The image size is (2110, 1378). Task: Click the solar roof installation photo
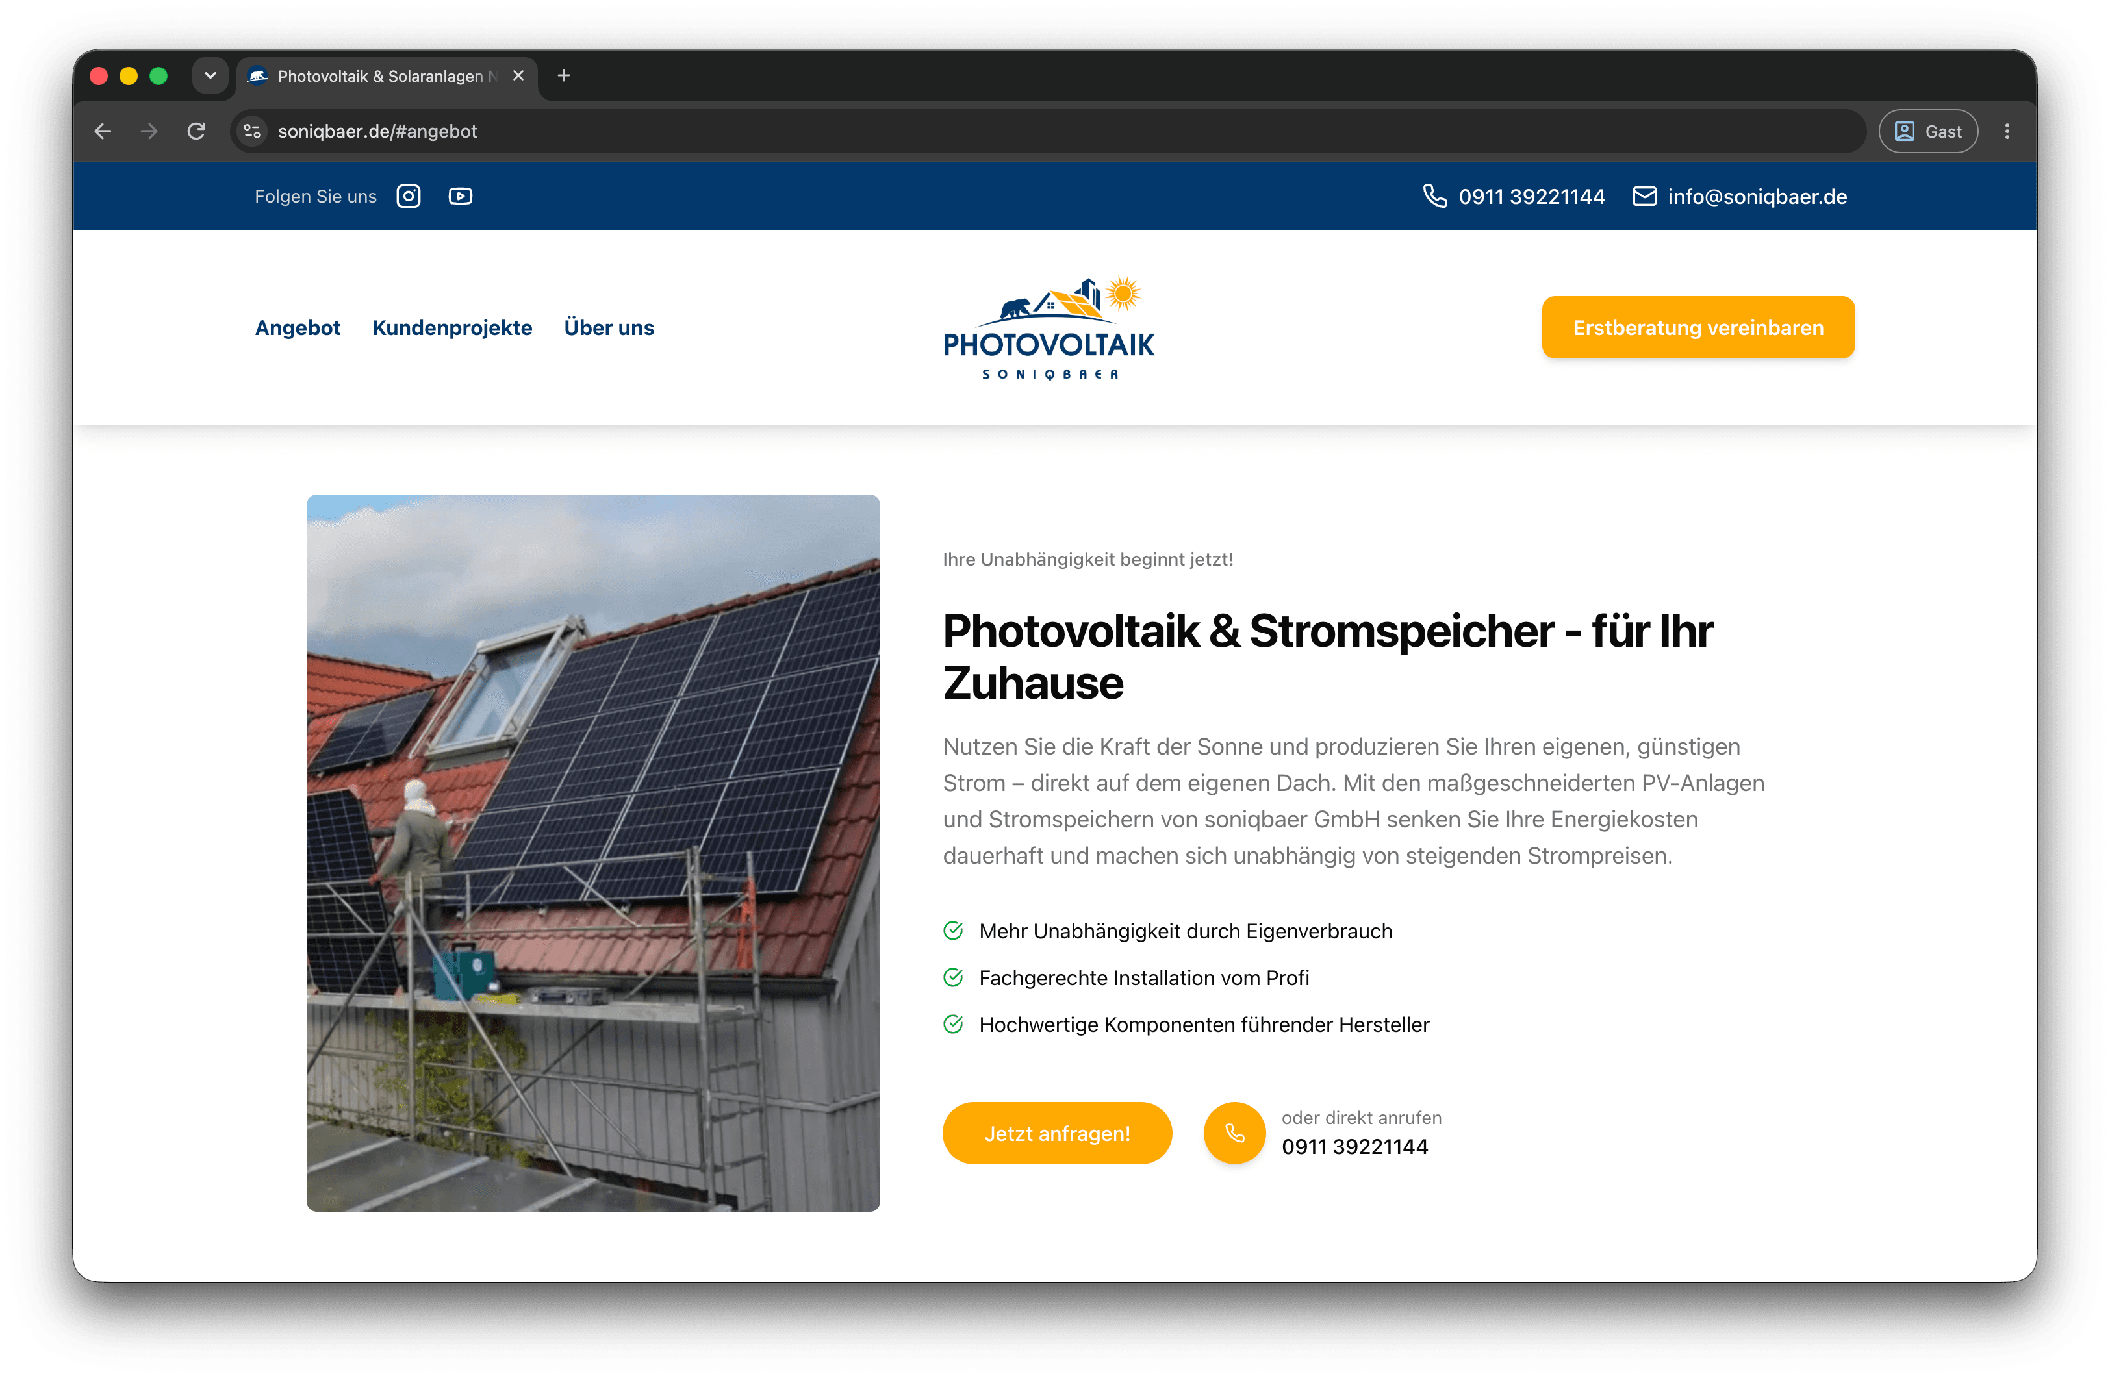point(593,853)
